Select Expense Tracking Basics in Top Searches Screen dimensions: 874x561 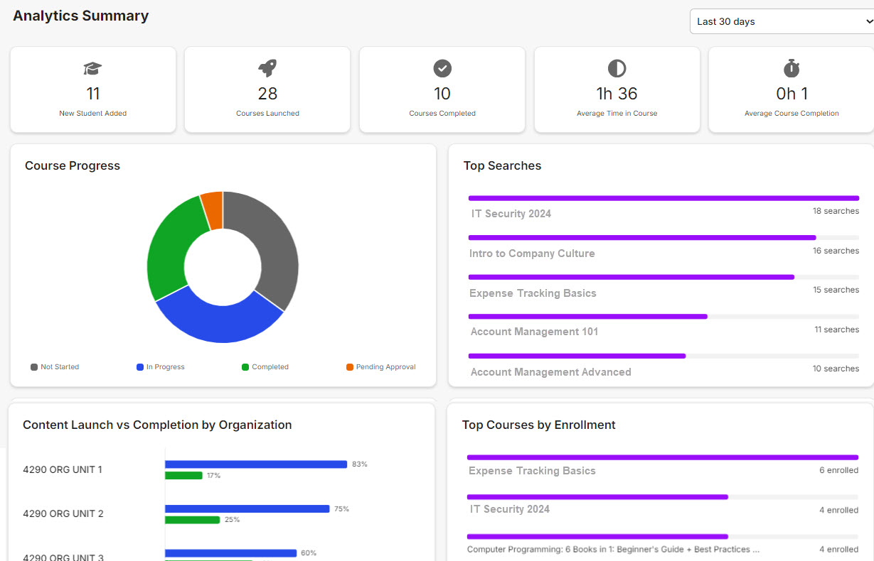click(x=533, y=293)
